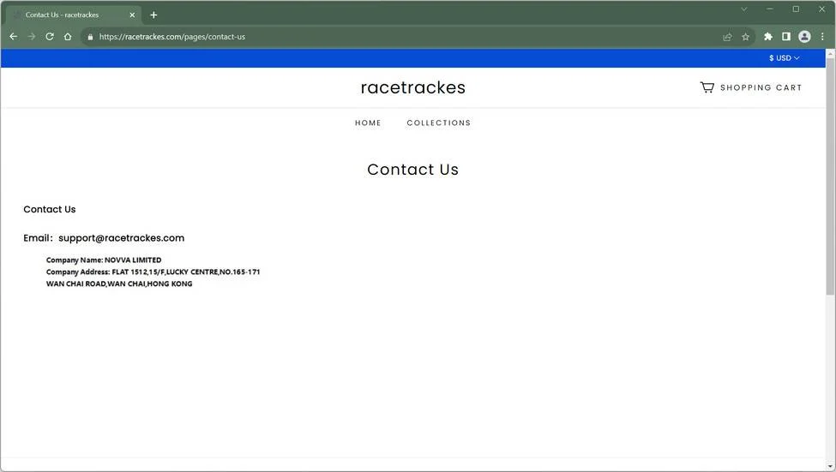Go back using the browser back arrow
836x472 pixels.
14,37
